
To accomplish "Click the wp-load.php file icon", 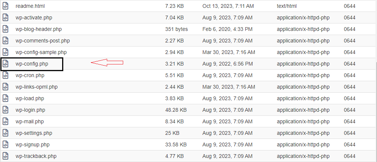I will point(5,98).
